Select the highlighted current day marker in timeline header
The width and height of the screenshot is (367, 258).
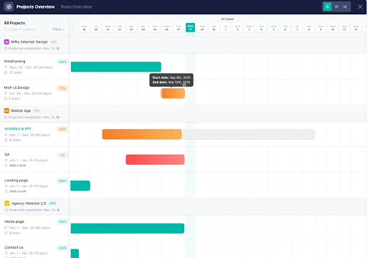point(190,27)
